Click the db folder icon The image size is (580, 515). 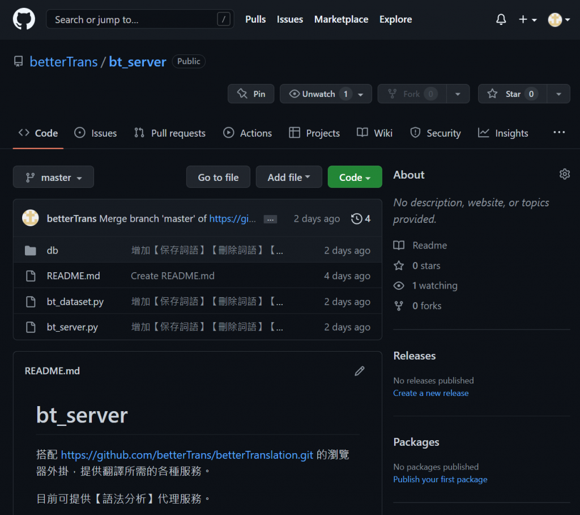[31, 251]
